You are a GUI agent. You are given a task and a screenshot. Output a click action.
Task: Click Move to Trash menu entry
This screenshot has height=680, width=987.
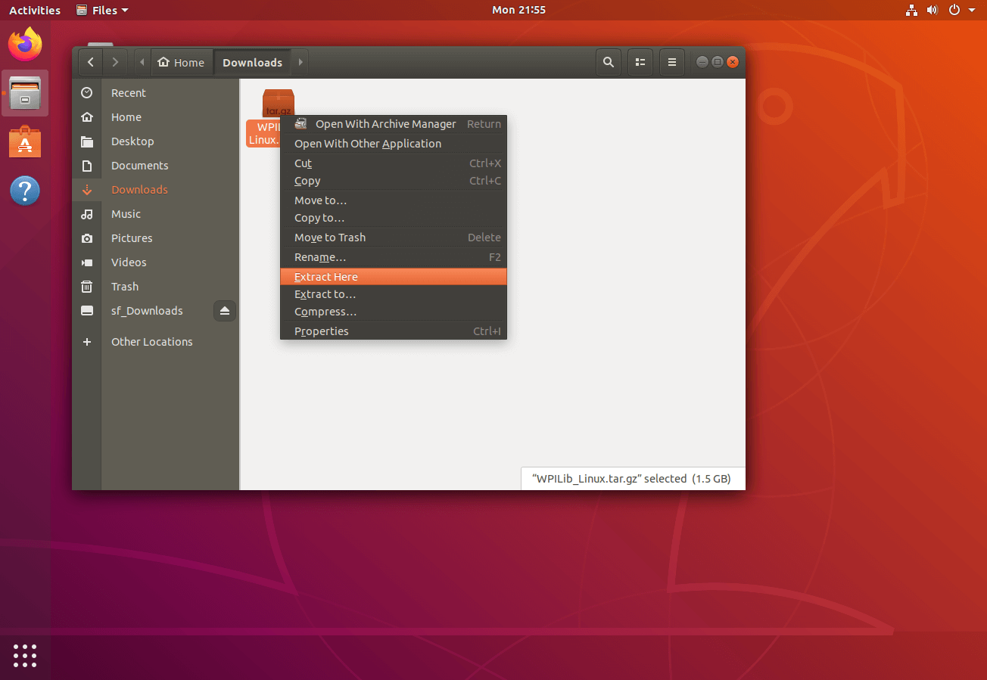(x=330, y=238)
